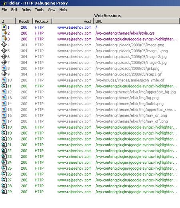The width and height of the screenshot is (180, 208).
Task: Click the image icon of bullet.png row
Action: pyautogui.click(x=4, y=103)
